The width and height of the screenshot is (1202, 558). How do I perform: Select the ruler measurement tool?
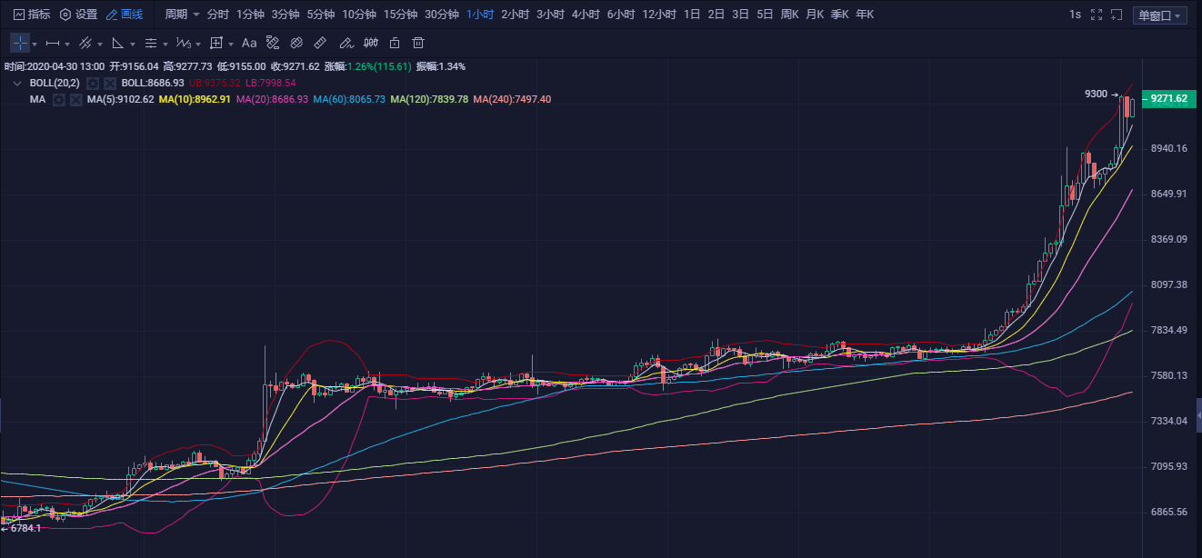(319, 43)
